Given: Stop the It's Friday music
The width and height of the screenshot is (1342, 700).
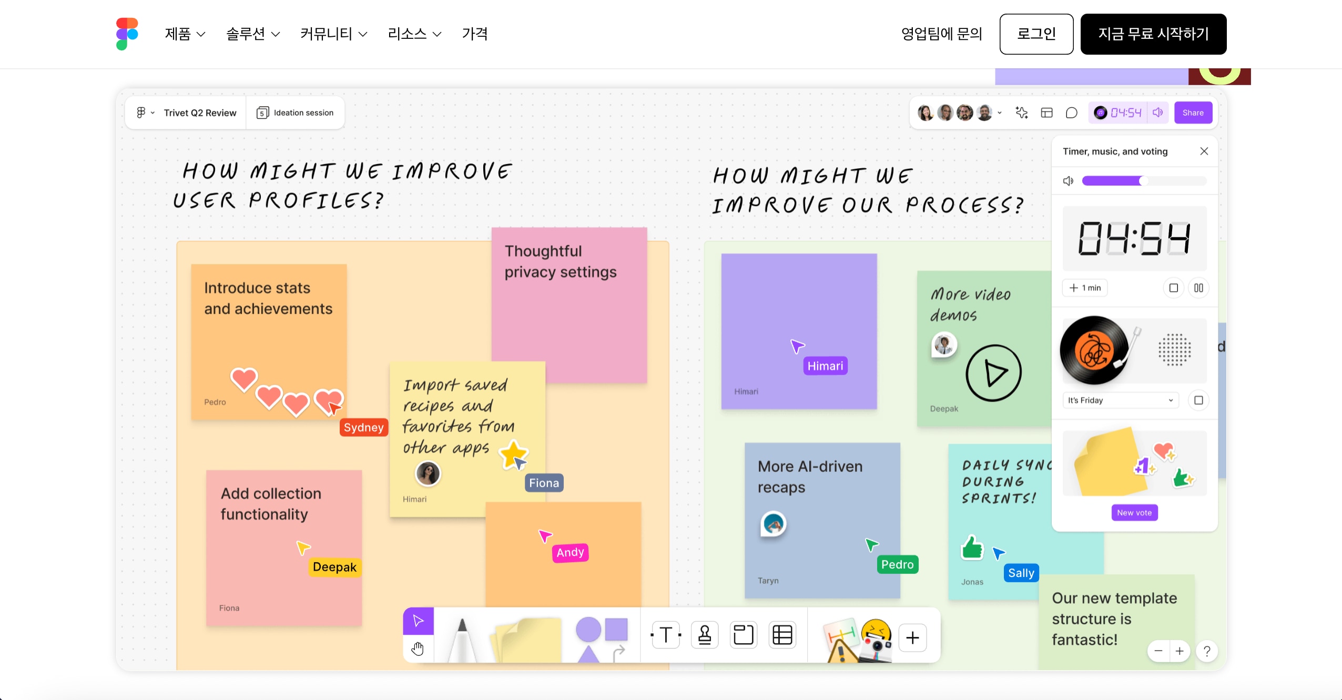Looking at the screenshot, I should 1198,400.
